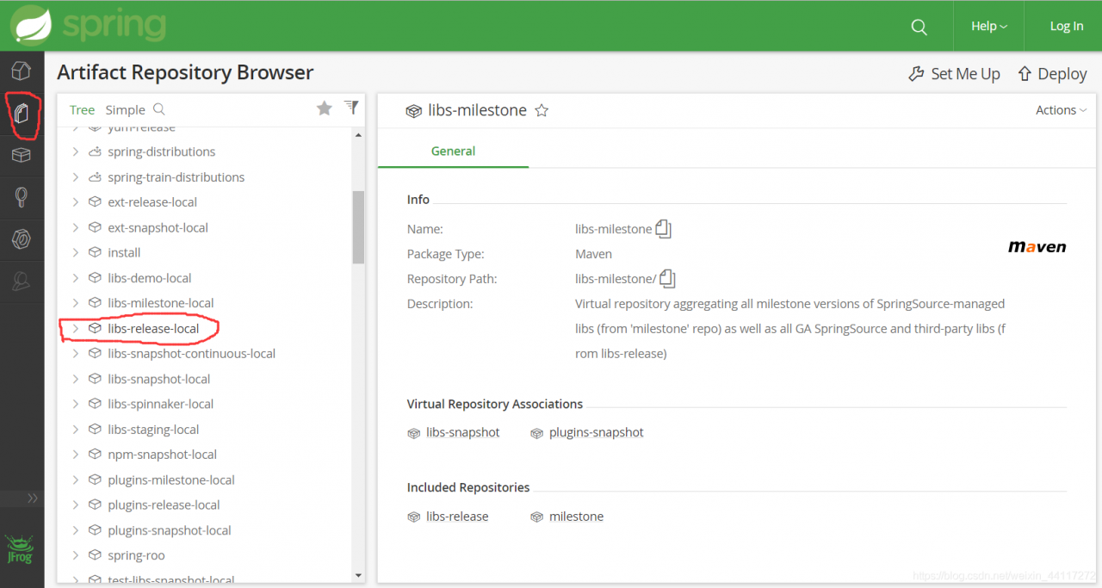Copy the Repository Path value

(x=667, y=279)
